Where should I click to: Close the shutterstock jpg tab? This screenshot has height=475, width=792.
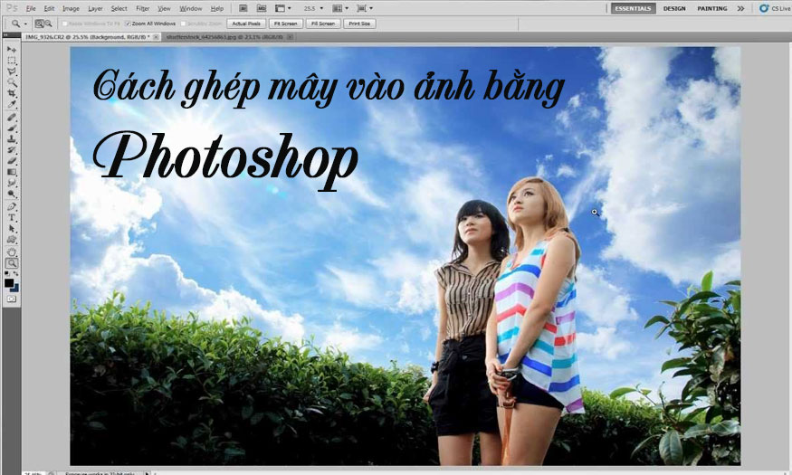[x=290, y=37]
